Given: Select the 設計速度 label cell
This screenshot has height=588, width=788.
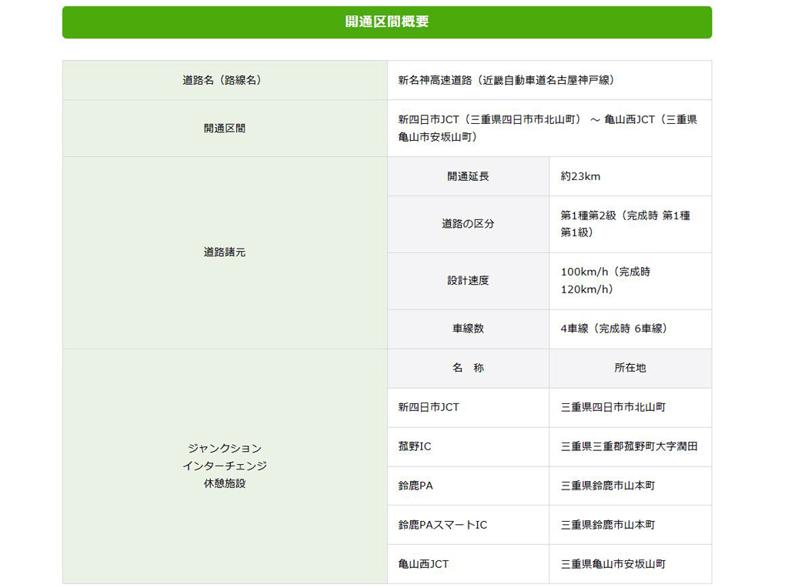Looking at the screenshot, I should (x=468, y=281).
